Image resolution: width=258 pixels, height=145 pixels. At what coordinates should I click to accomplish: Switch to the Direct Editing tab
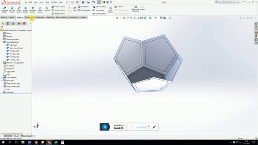point(73,17)
